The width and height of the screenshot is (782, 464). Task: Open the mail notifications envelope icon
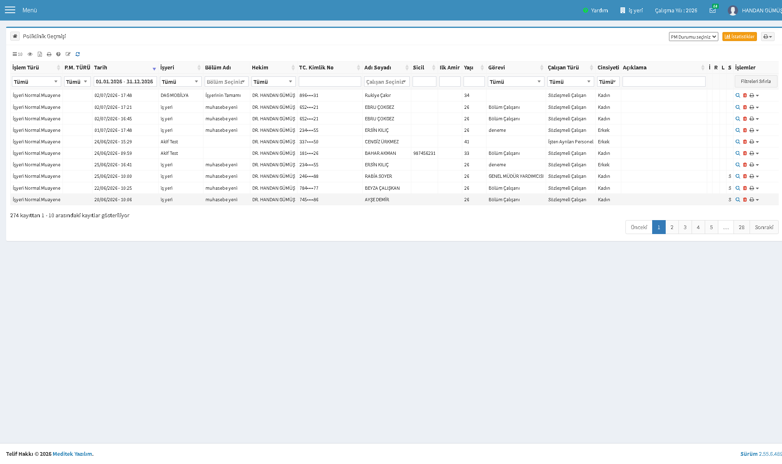pyautogui.click(x=713, y=10)
